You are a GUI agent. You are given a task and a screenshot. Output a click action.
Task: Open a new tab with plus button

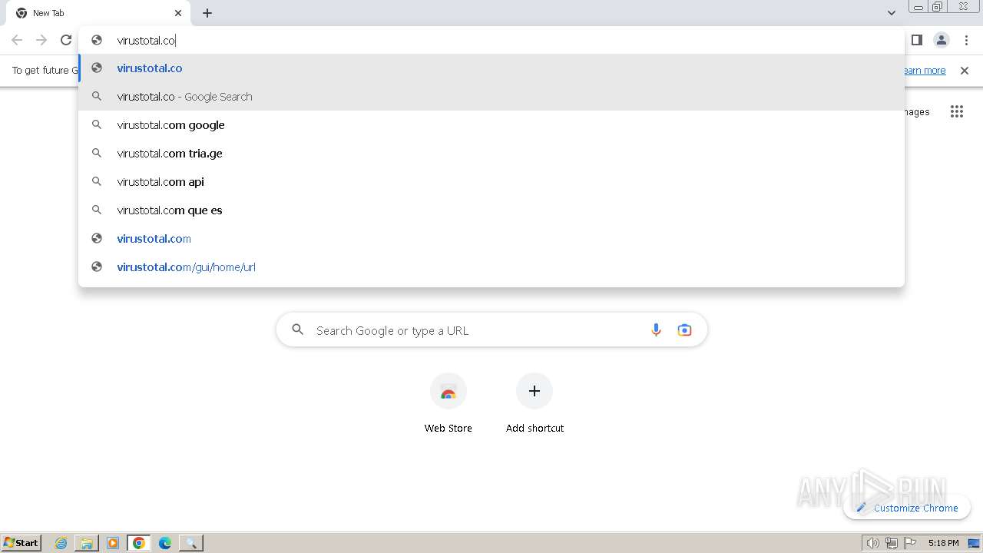[x=207, y=13]
